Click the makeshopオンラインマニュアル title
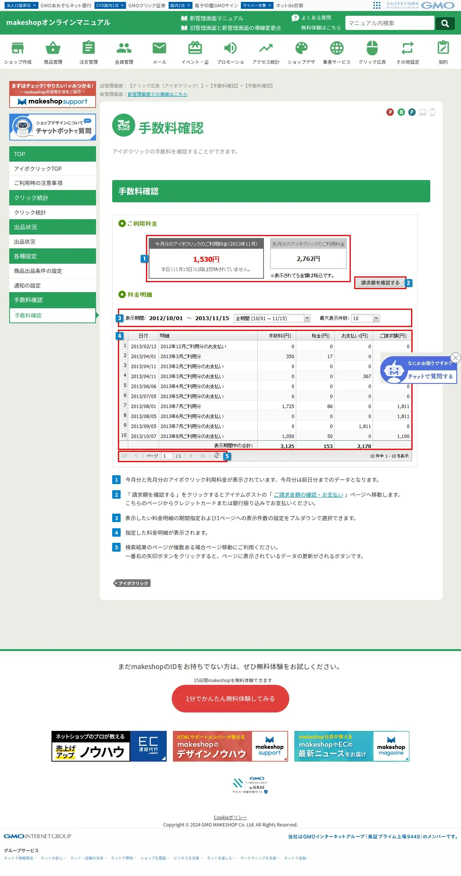The width and height of the screenshot is (461, 876). pyautogui.click(x=58, y=23)
